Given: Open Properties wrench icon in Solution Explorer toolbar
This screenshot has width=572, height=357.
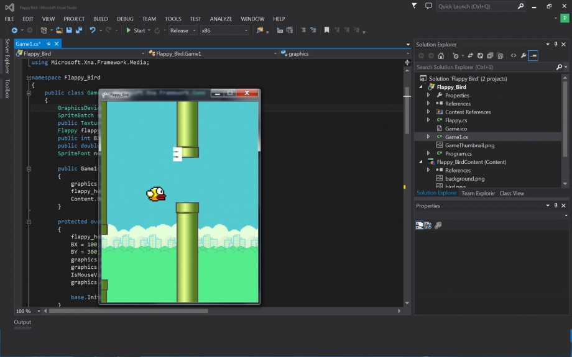Looking at the screenshot, I should point(524,56).
